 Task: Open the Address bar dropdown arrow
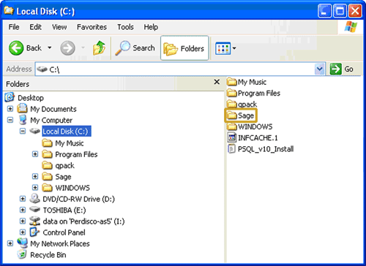(320, 69)
